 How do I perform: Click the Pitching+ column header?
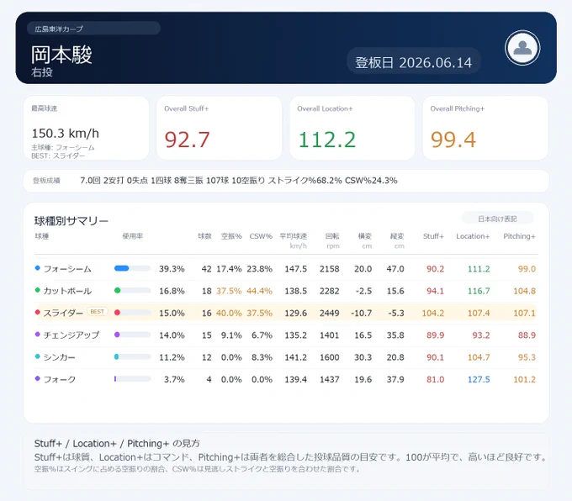520,236
